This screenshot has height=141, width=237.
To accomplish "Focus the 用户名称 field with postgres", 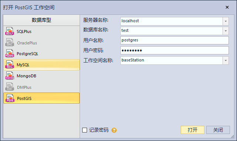I will click(x=174, y=40).
